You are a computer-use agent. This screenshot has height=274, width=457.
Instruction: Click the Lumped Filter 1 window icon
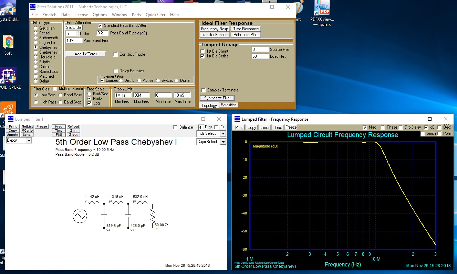click(x=11, y=119)
